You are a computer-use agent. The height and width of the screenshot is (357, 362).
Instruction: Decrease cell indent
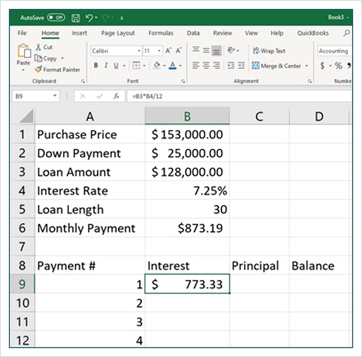[230, 66]
